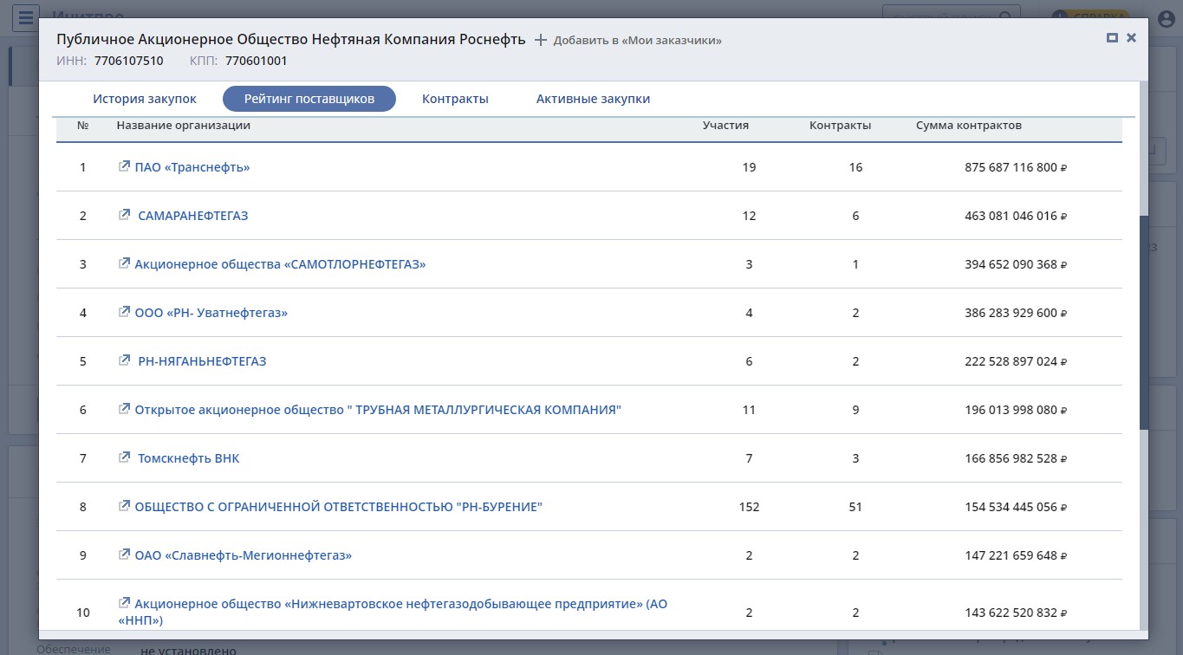
Task: Select the sum 196 013 998 080 ₽
Action: [x=1016, y=410]
